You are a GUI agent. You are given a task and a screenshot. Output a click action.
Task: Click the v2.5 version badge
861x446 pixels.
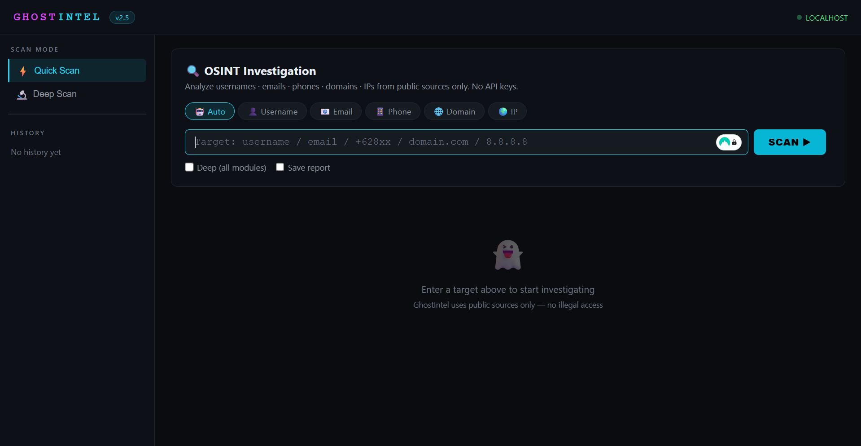tap(122, 18)
